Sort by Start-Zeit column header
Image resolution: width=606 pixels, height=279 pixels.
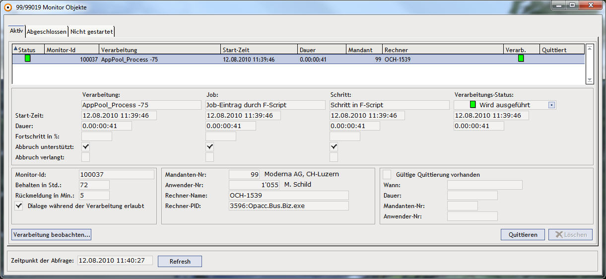259,50
